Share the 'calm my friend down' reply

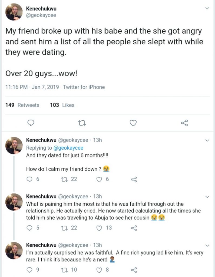(134, 179)
